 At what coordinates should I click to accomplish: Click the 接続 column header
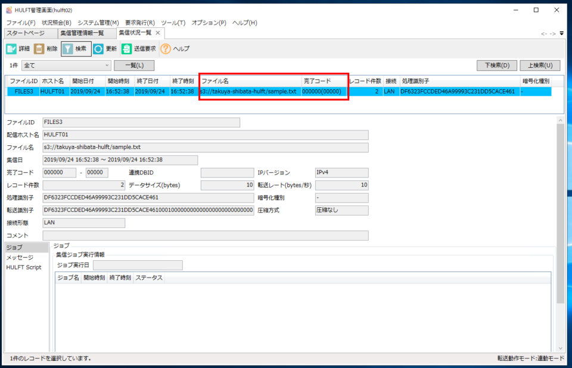click(x=391, y=81)
